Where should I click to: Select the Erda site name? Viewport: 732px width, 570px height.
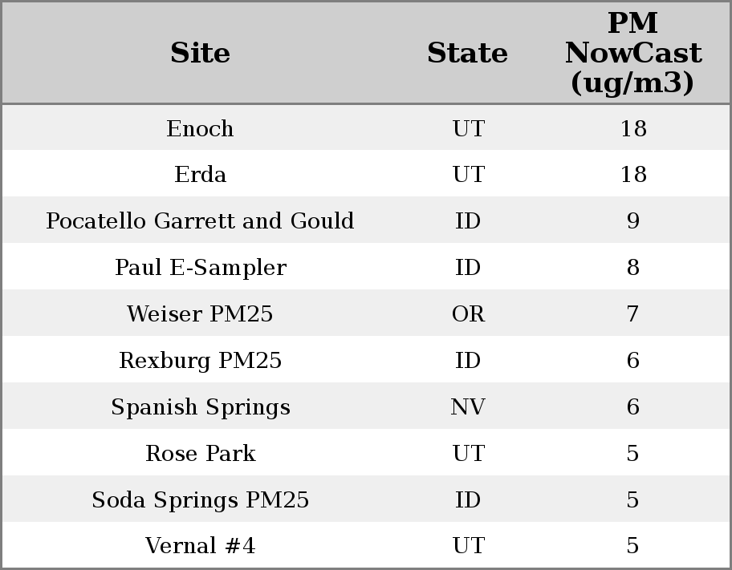(x=200, y=175)
